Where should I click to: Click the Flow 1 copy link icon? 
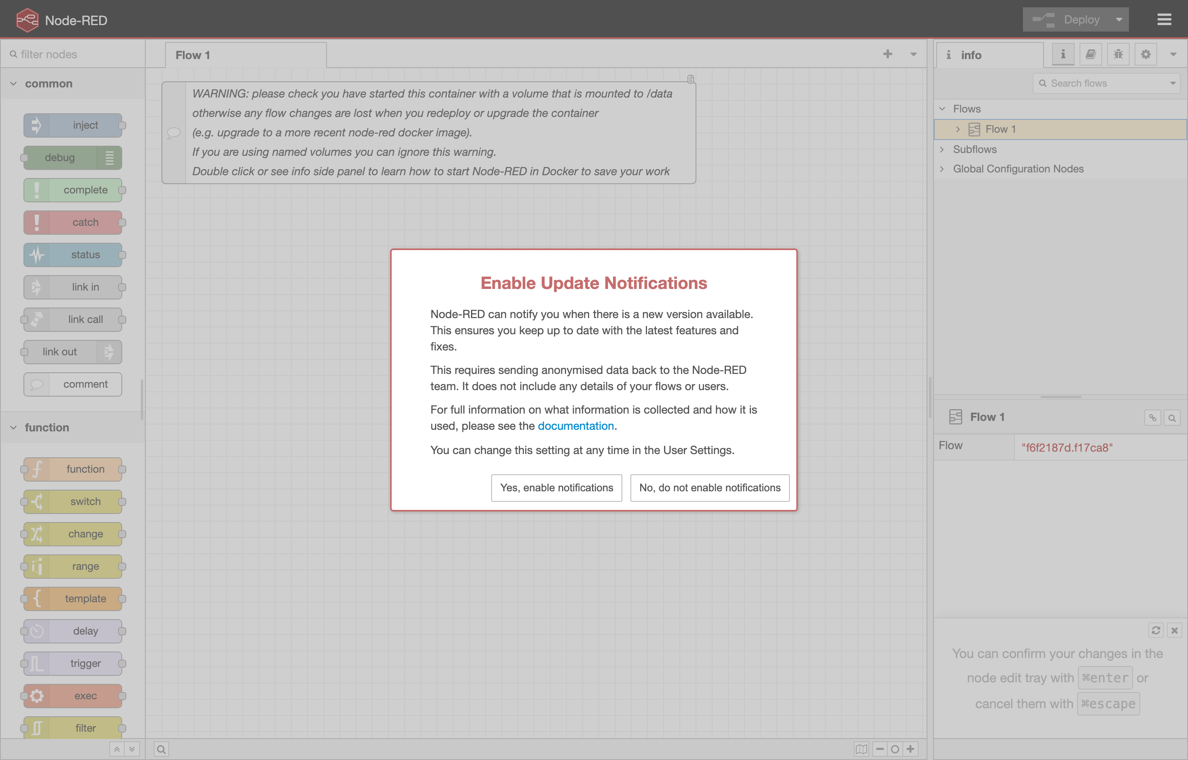click(1152, 418)
